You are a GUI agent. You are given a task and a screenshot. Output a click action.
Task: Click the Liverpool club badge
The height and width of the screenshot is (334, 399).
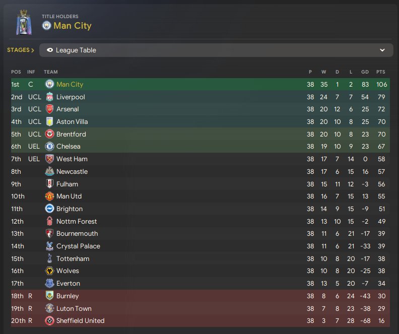tap(49, 97)
